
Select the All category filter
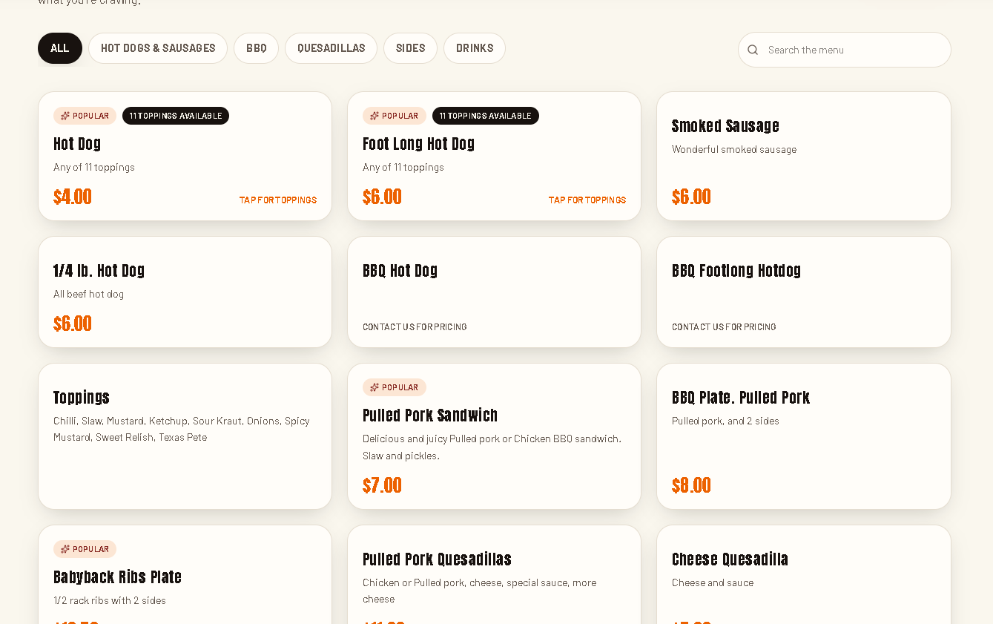(x=60, y=48)
